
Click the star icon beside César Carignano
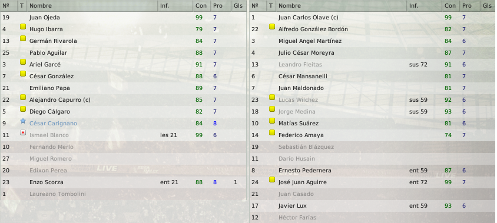pos(23,121)
